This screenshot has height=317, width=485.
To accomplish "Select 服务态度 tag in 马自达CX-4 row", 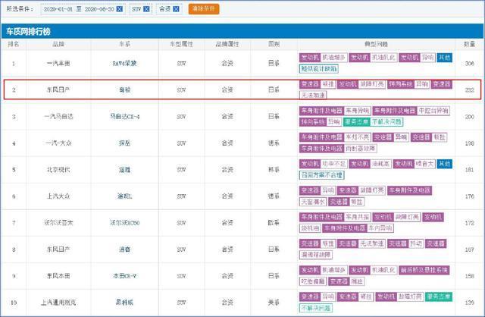I will (x=356, y=122).
